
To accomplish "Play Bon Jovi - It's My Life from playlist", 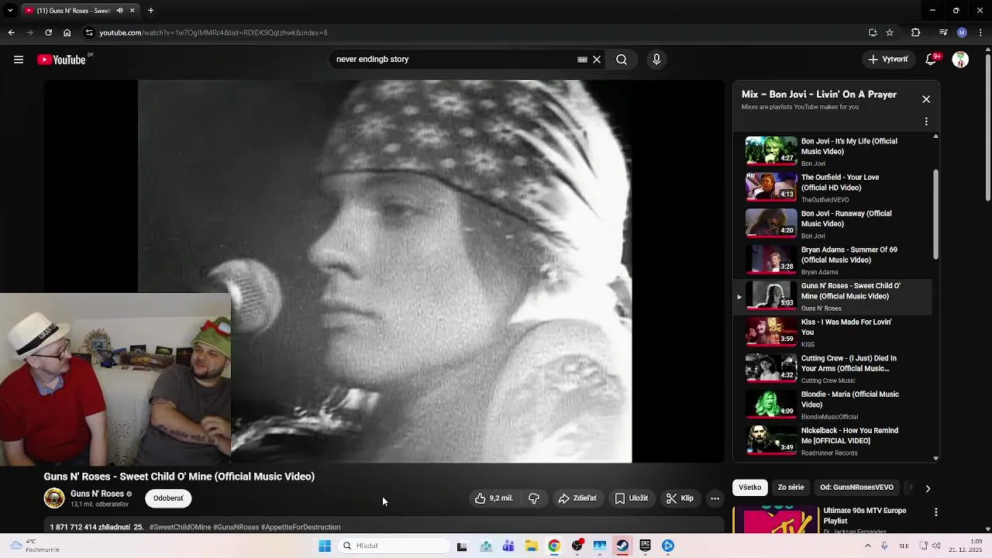I will tap(833, 151).
